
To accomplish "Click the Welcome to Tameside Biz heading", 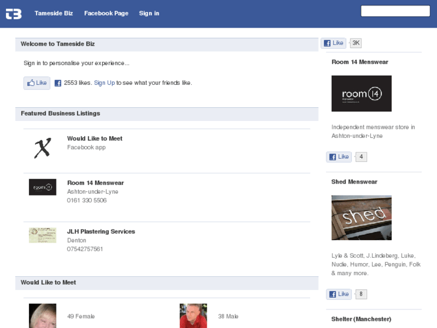I will click(58, 44).
